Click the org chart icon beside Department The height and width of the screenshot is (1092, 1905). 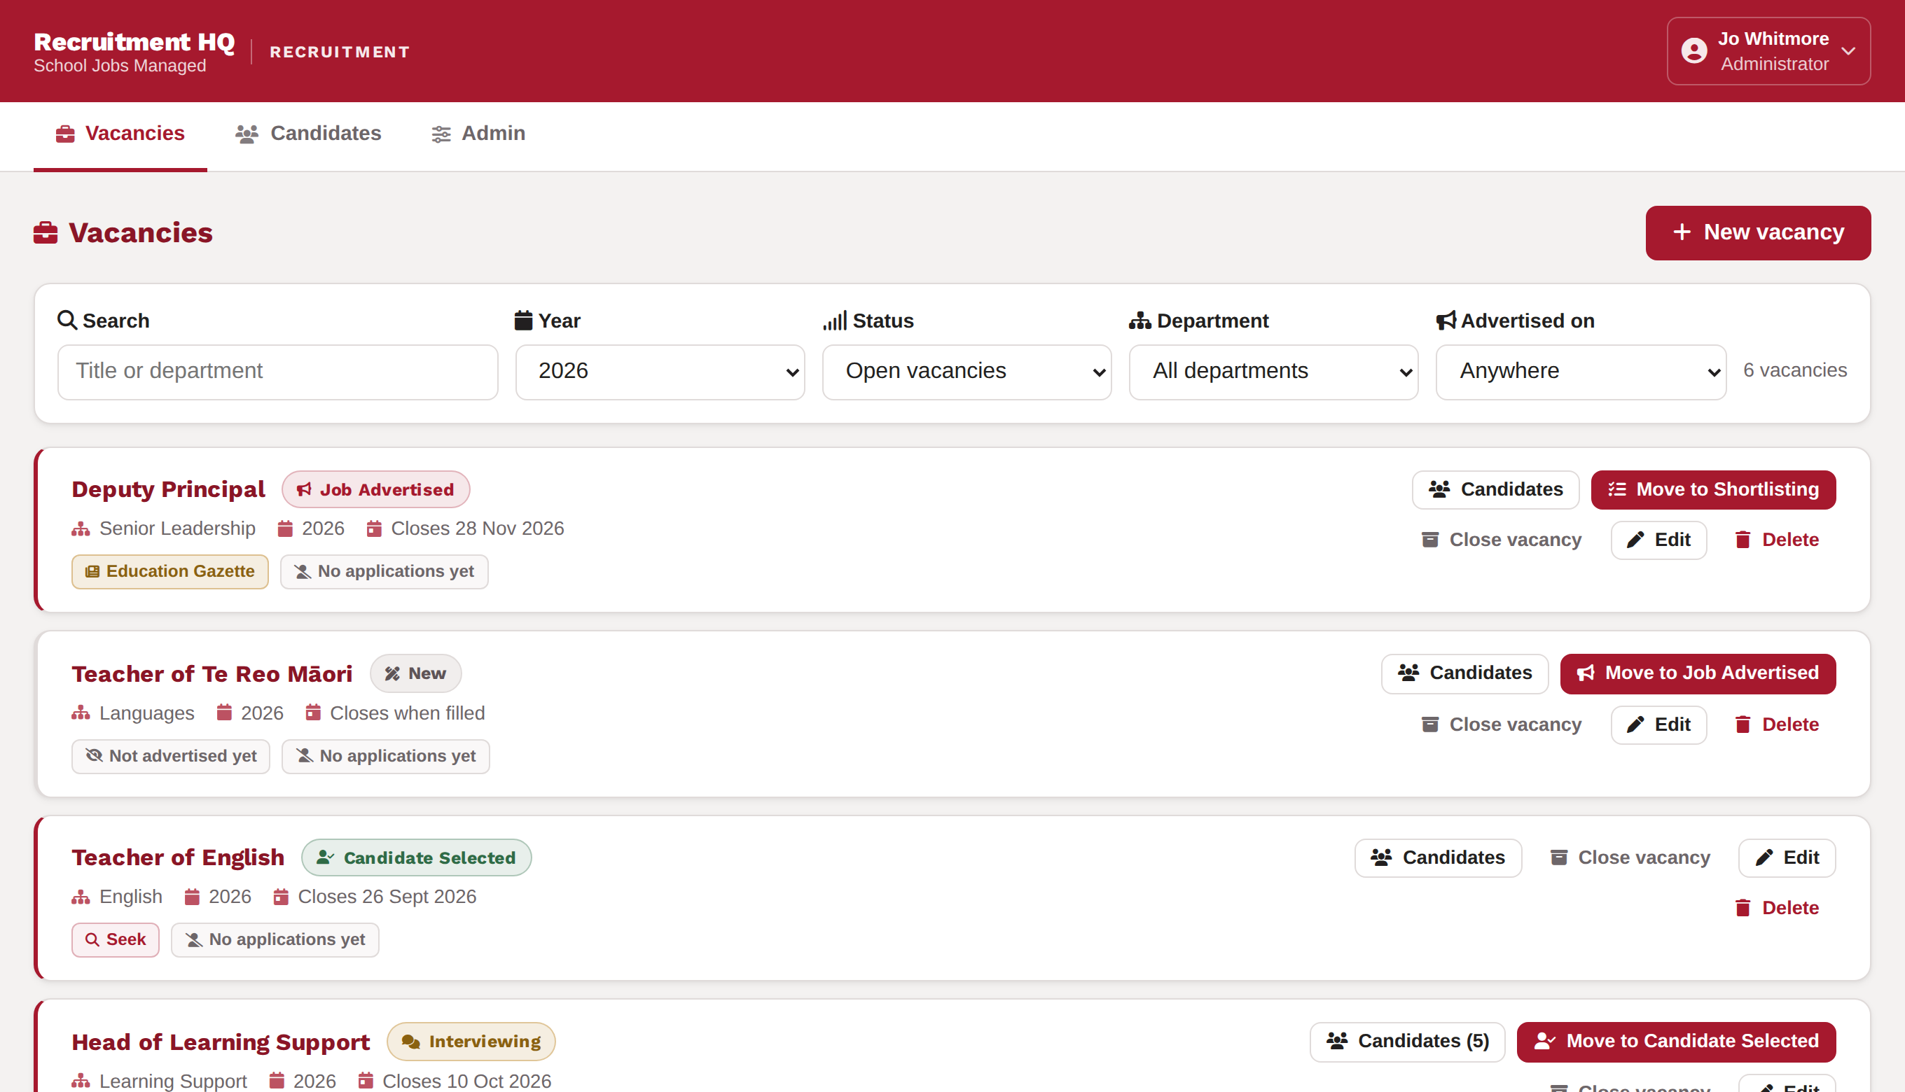click(x=1140, y=321)
